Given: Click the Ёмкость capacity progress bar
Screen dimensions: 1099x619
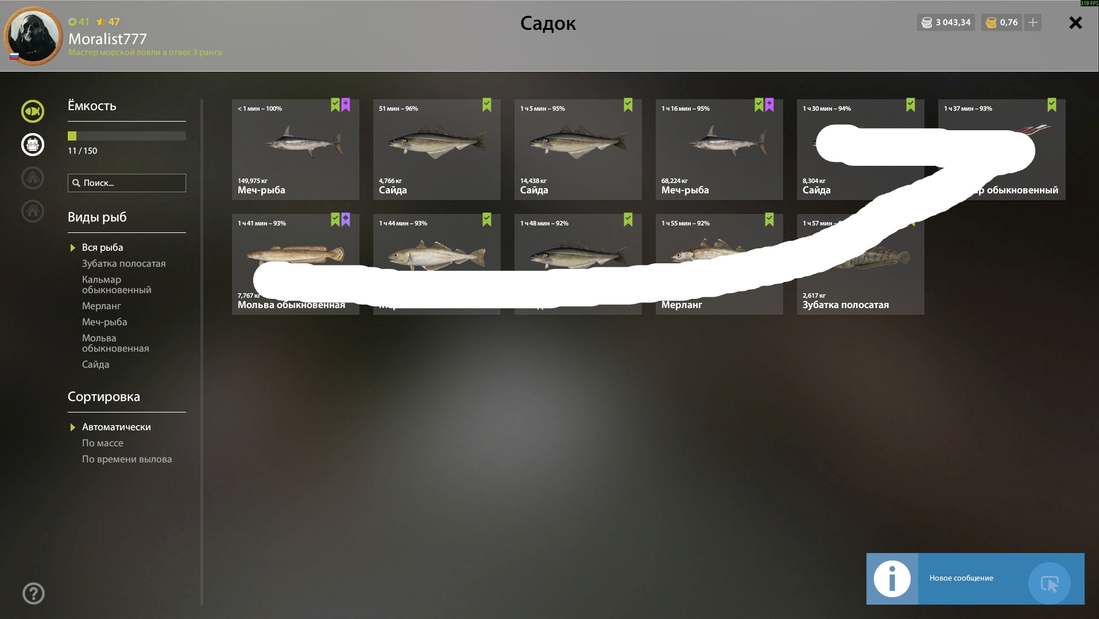Looking at the screenshot, I should tap(127, 136).
